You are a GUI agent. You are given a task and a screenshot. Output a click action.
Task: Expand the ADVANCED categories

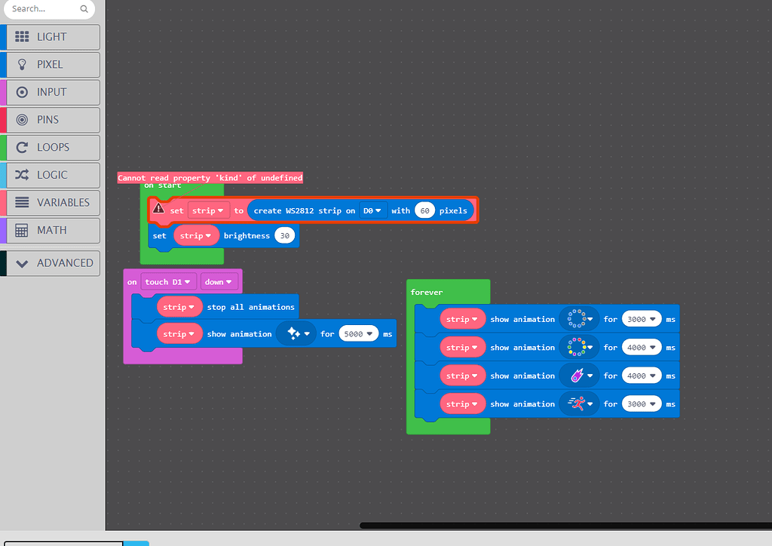click(54, 263)
